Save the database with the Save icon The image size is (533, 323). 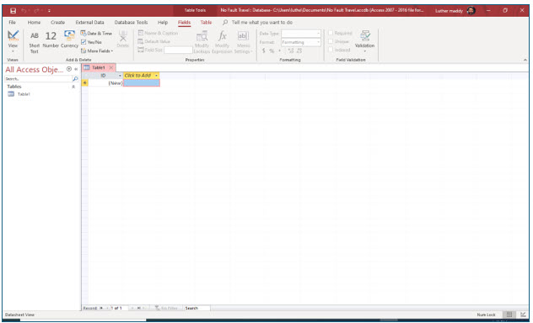click(x=13, y=11)
